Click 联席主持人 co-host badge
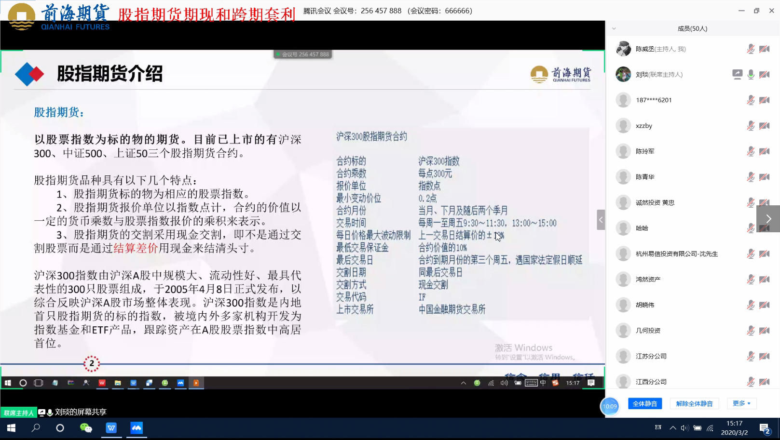The width and height of the screenshot is (780, 440). coord(18,413)
